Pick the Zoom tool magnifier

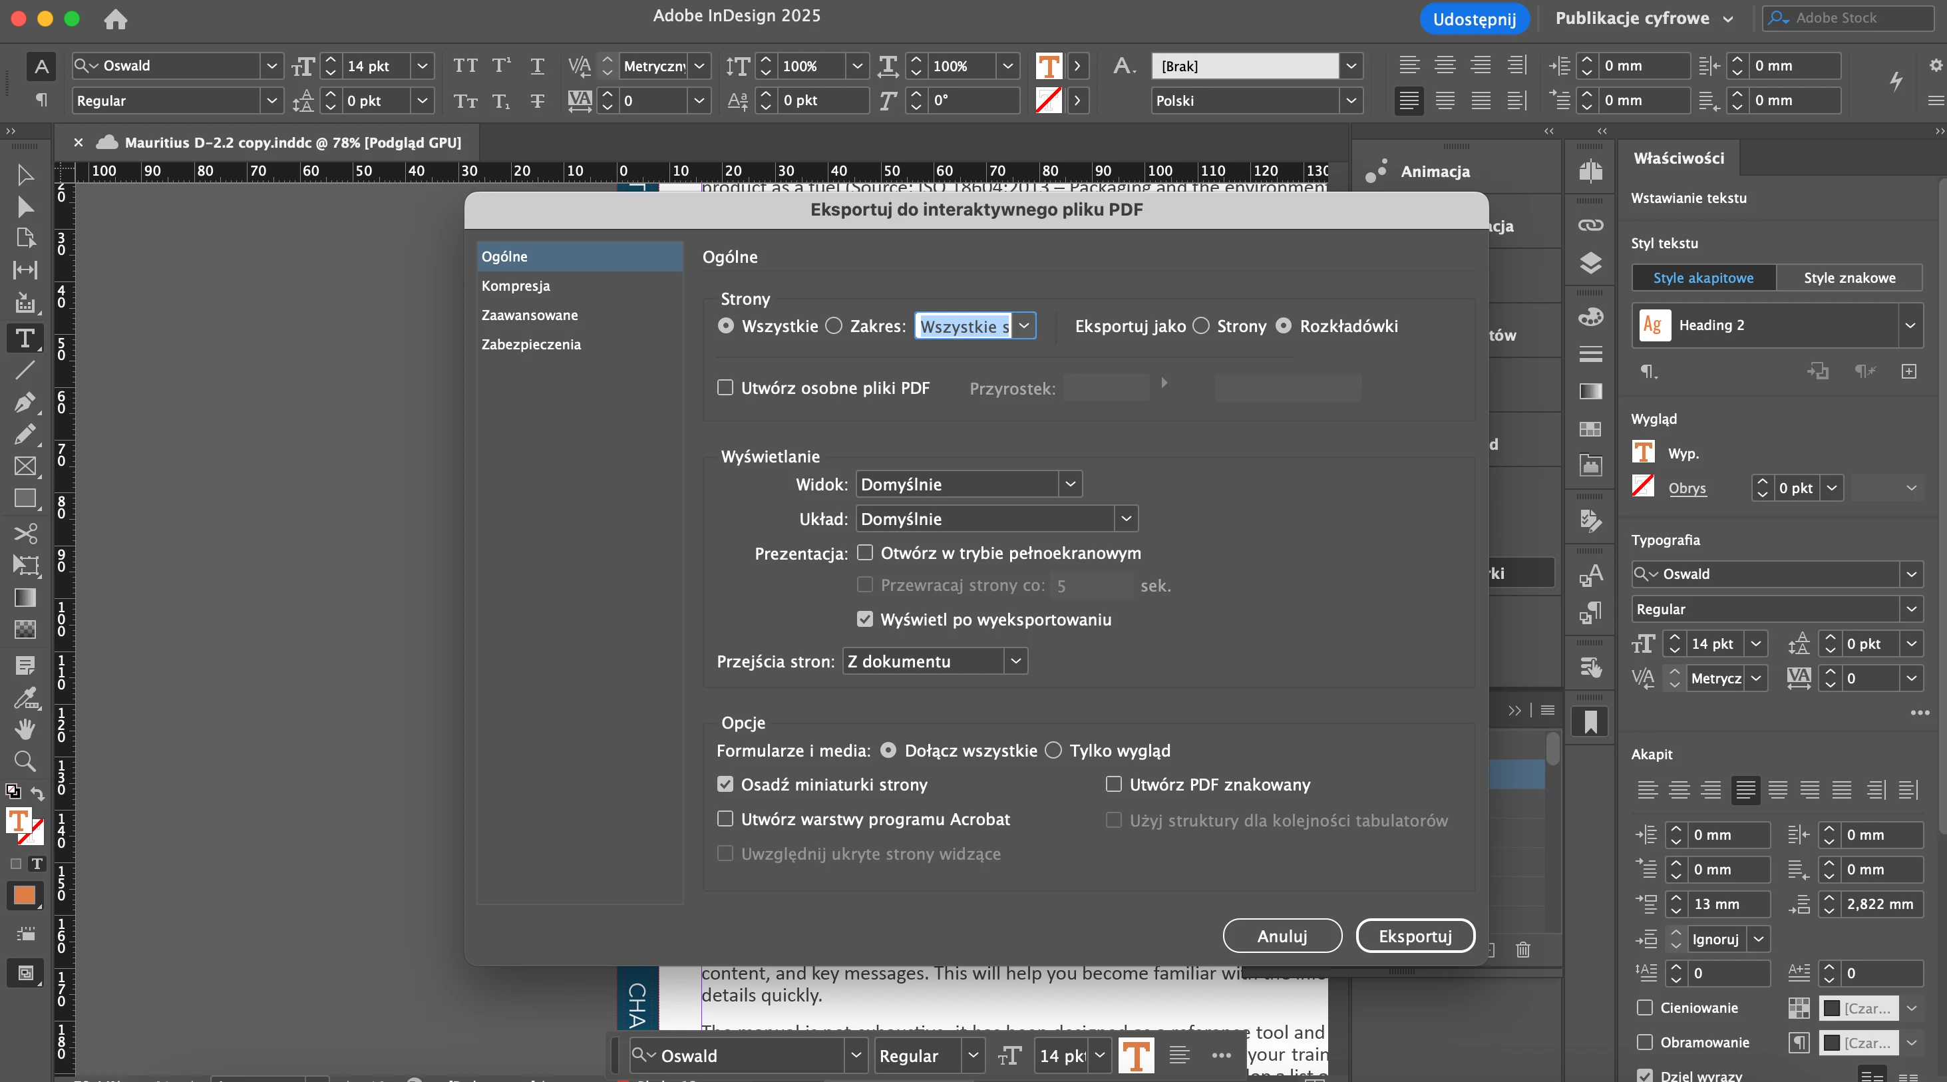click(x=25, y=761)
